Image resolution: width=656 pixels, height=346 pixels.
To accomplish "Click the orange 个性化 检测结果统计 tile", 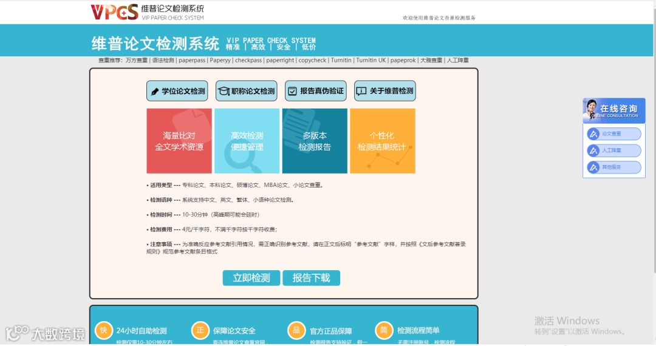I will tap(383, 141).
